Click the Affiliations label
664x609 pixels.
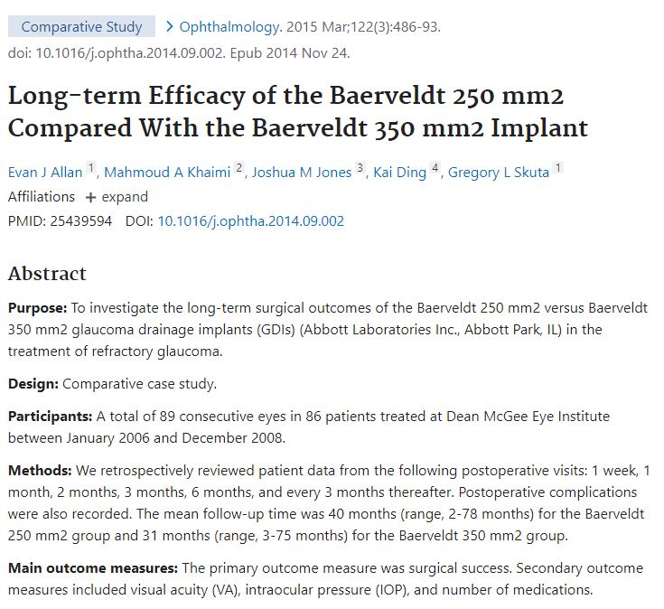tap(42, 197)
